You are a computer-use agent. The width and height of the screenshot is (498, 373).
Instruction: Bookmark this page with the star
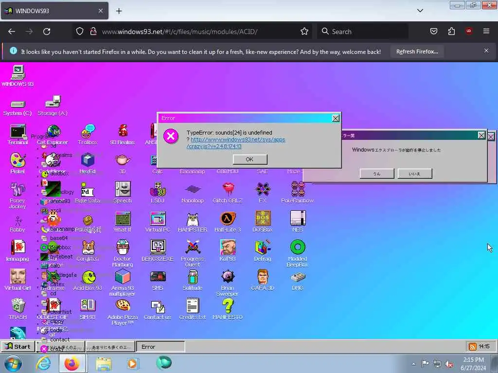pyautogui.click(x=304, y=32)
